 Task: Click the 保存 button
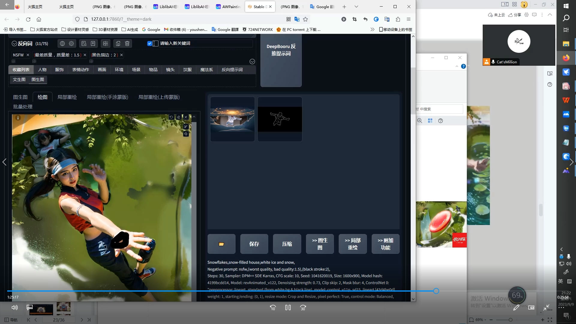pos(254,244)
